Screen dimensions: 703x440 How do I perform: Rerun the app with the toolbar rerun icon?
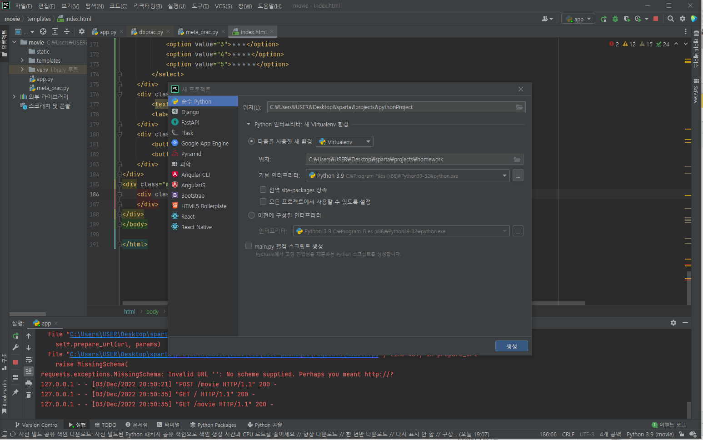603,19
